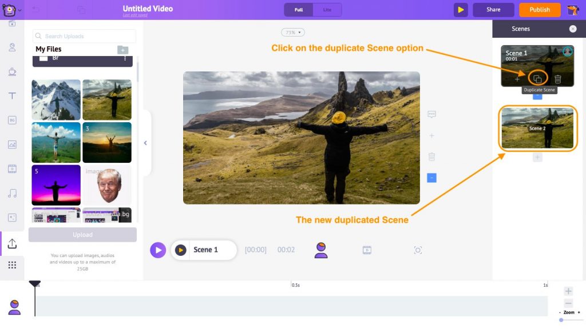The image size is (586, 333).
Task: Select the Scene 2 thumbnail
Action: [537, 128]
